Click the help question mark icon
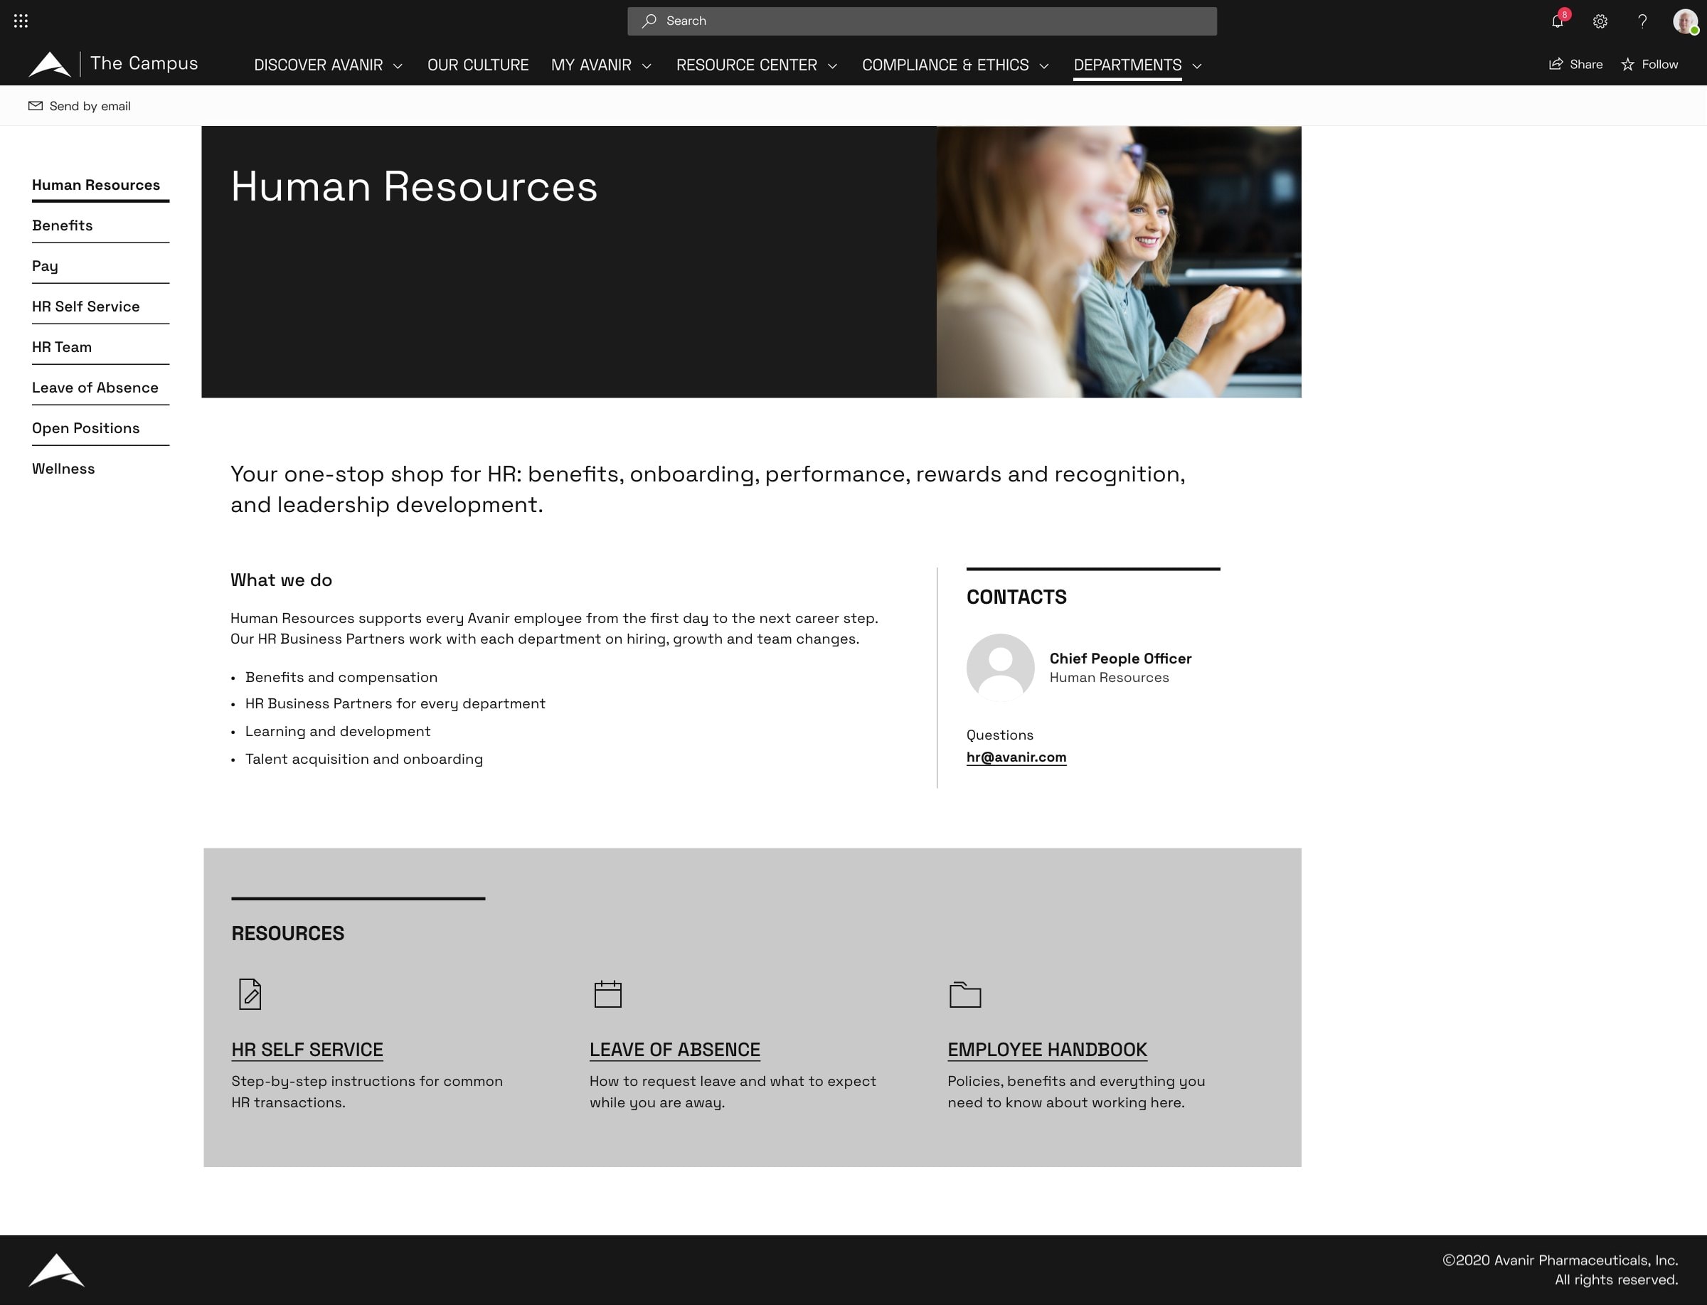1707x1305 pixels. coord(1642,21)
